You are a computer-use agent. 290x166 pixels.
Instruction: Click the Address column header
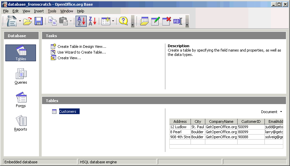[180, 121]
